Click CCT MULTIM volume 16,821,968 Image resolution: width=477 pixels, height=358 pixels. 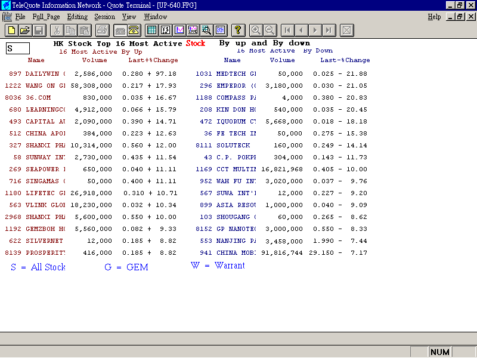(281, 169)
